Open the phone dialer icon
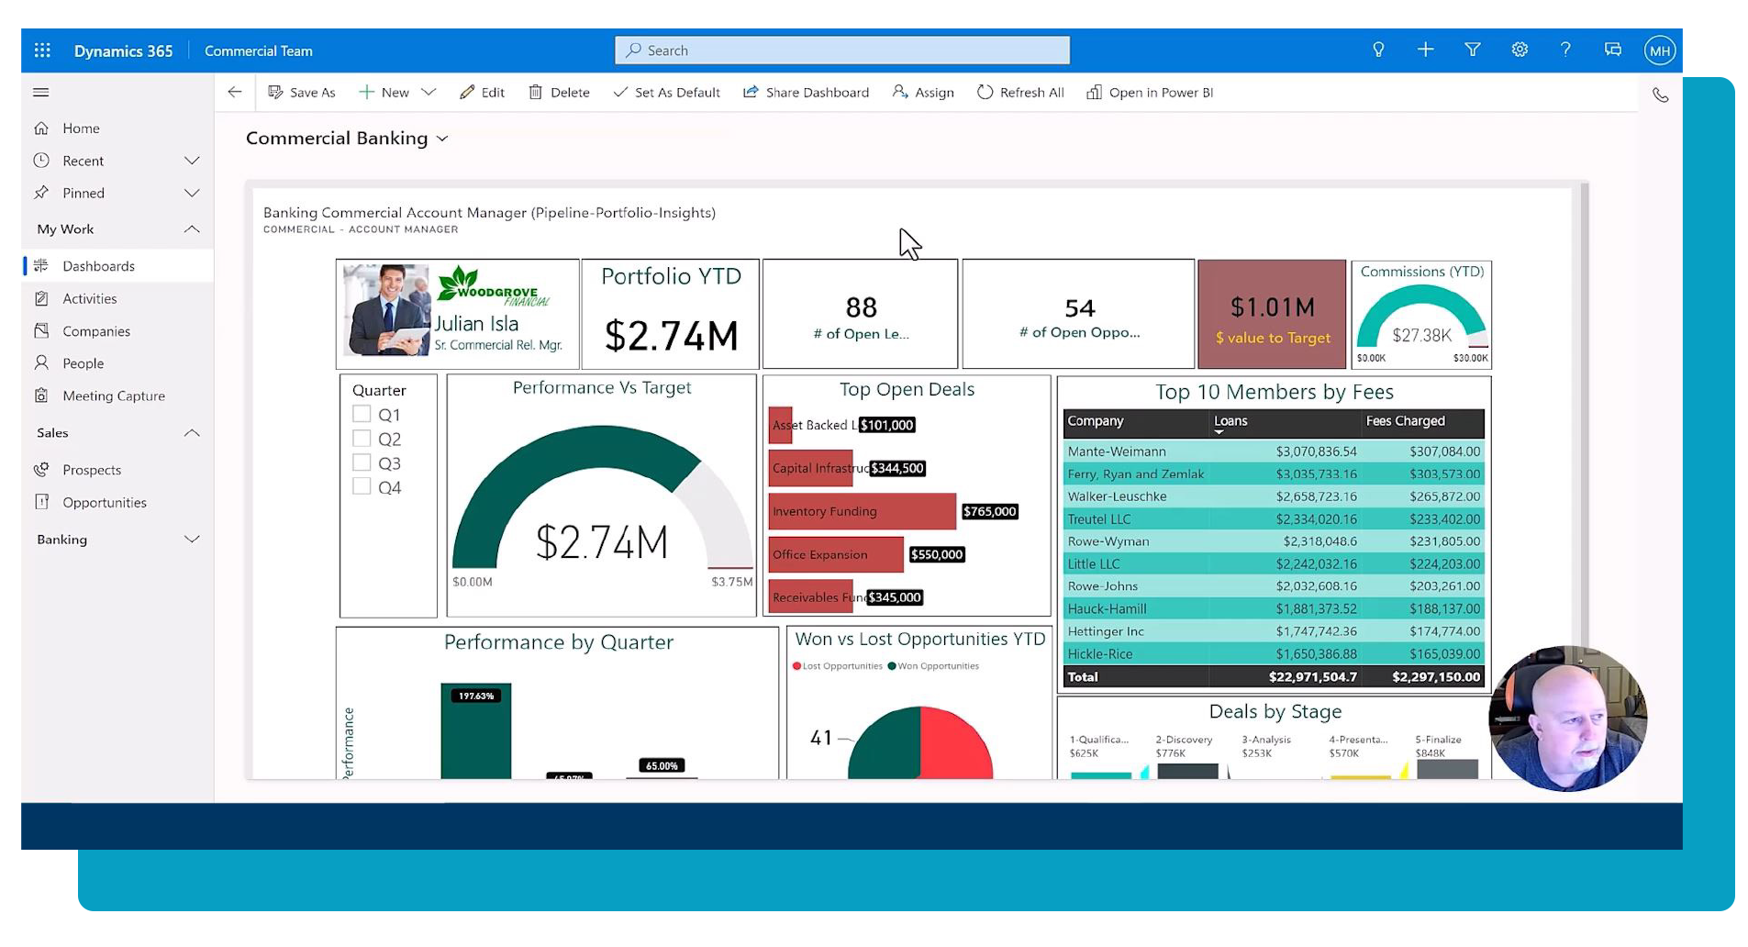 (x=1660, y=95)
